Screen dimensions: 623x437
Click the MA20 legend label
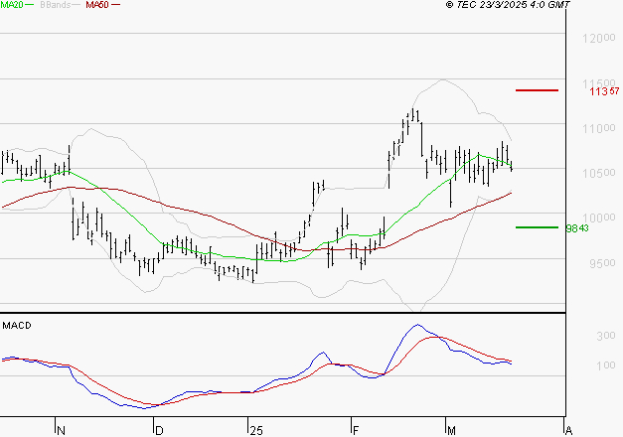[x=12, y=5]
